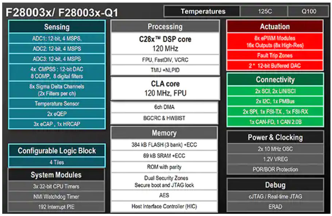Select 8x Sigma Delta Channels block
This screenshot has width=332, height=216.
pos(57,90)
